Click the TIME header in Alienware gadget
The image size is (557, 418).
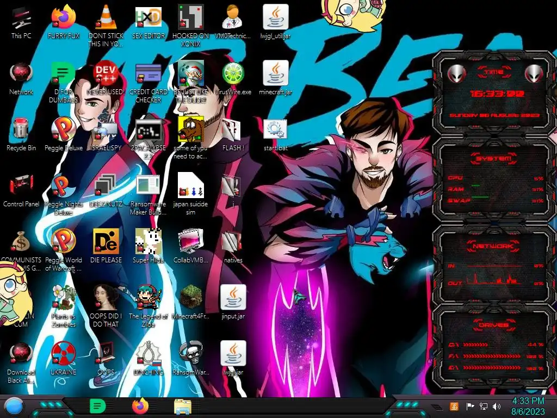pos(494,72)
